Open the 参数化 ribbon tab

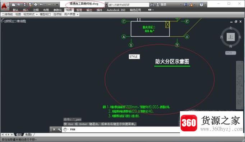click(x=57, y=10)
